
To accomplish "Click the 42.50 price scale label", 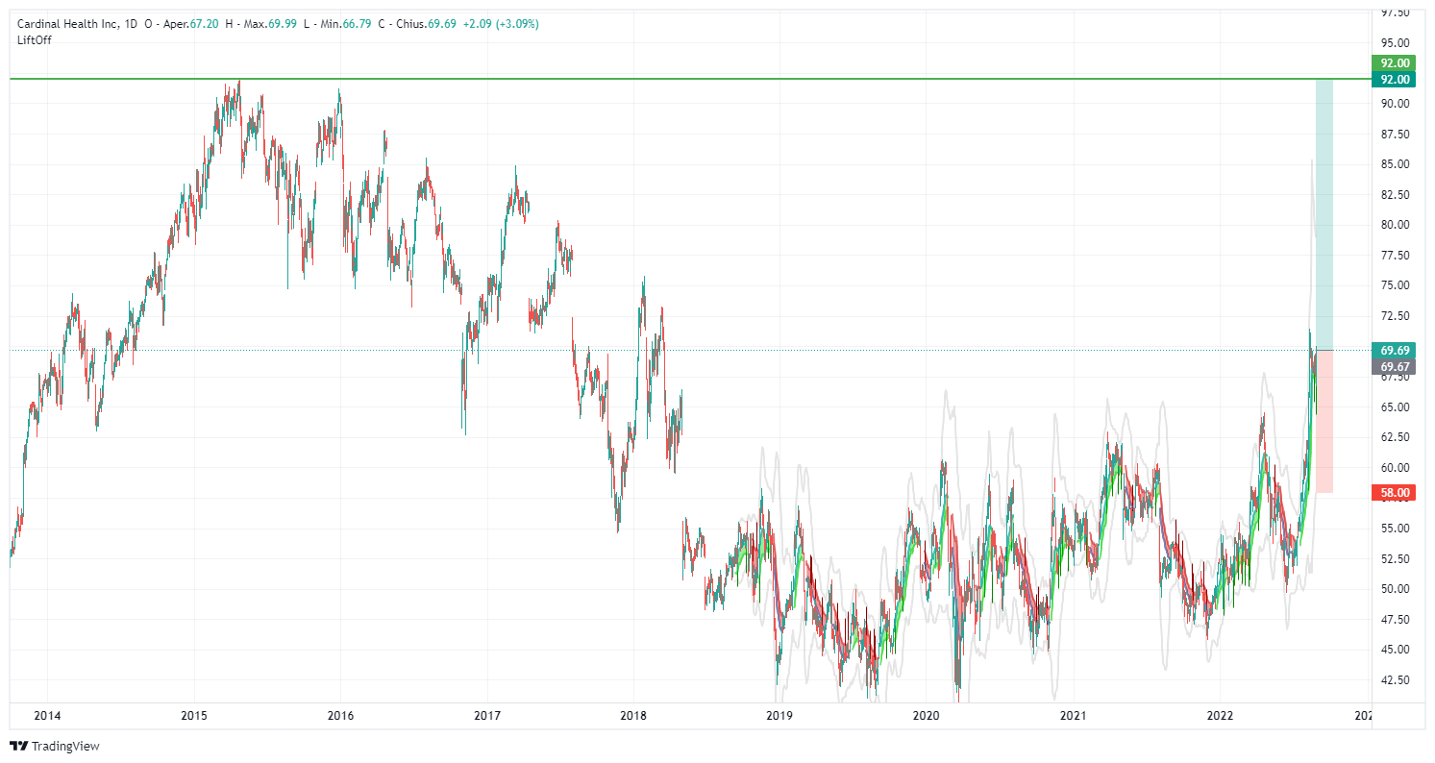I will [x=1395, y=680].
